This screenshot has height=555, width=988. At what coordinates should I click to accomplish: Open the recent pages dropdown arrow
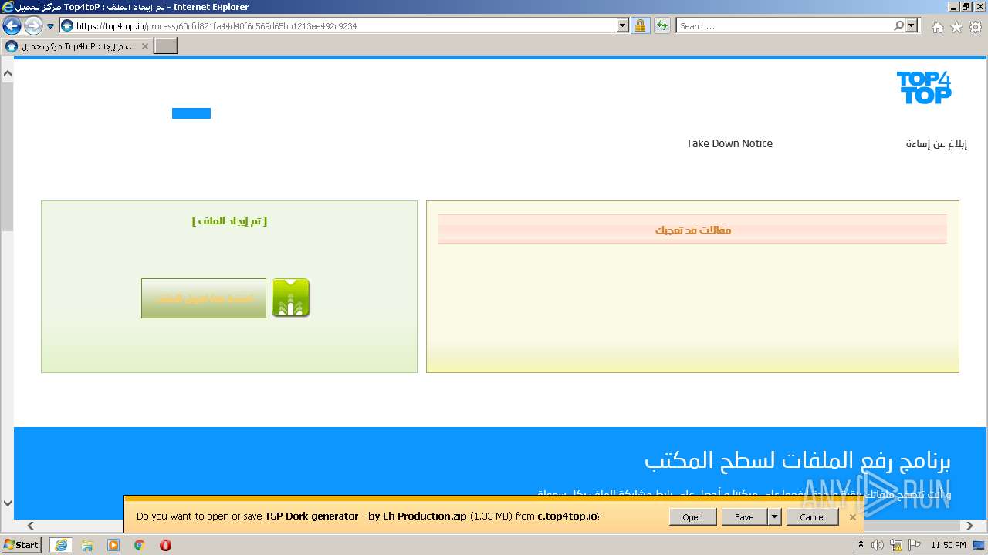click(51, 26)
